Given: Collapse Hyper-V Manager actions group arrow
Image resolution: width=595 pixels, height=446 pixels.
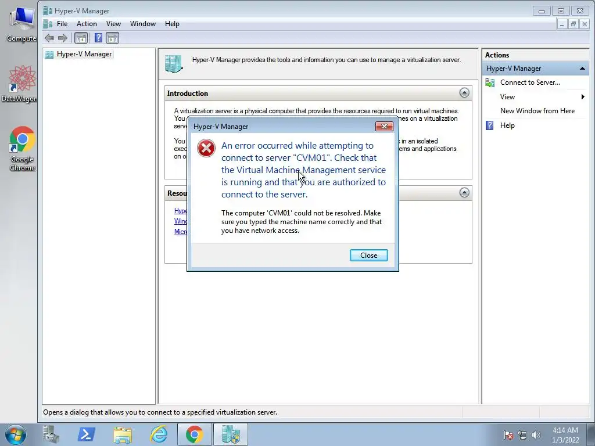Looking at the screenshot, I should 582,69.
